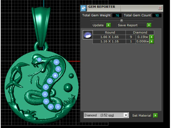Close the Gem Reporter panel

[x=160, y=8]
